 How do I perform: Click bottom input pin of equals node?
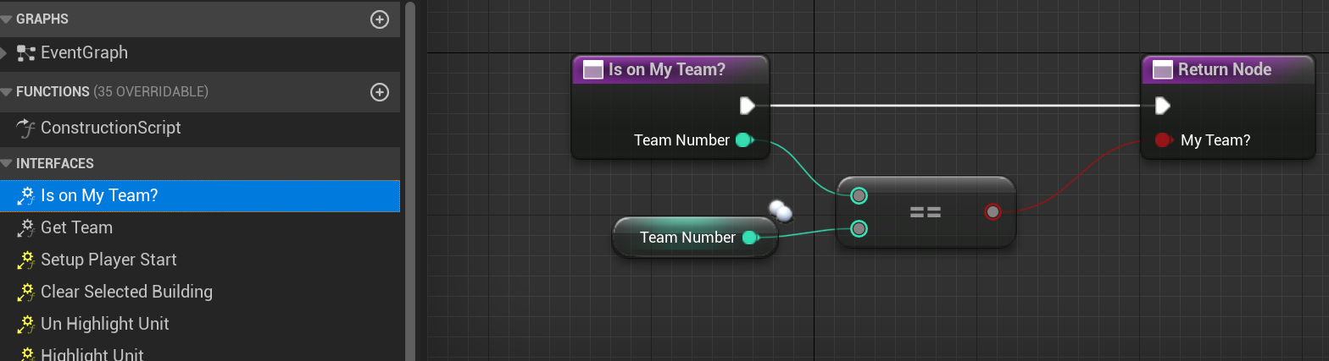(x=859, y=228)
